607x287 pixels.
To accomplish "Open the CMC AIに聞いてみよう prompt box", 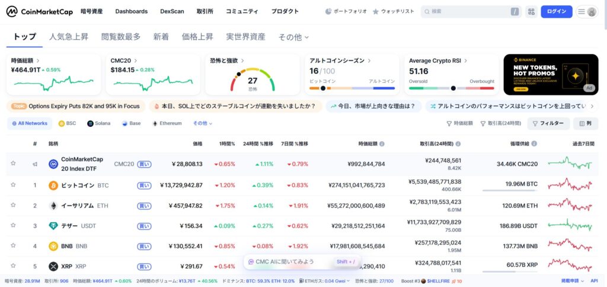I will pos(302,262).
